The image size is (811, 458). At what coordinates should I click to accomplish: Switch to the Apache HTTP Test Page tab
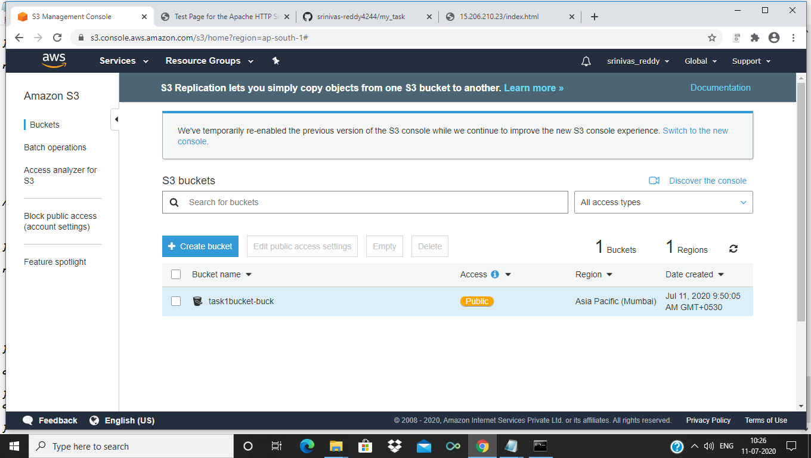click(225, 17)
